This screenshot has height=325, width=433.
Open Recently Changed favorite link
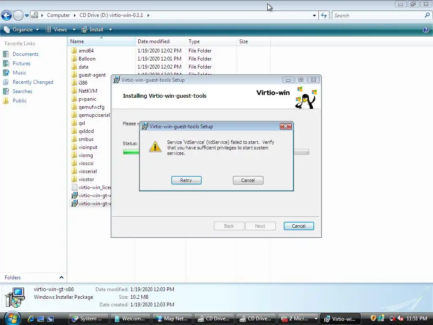[33, 82]
